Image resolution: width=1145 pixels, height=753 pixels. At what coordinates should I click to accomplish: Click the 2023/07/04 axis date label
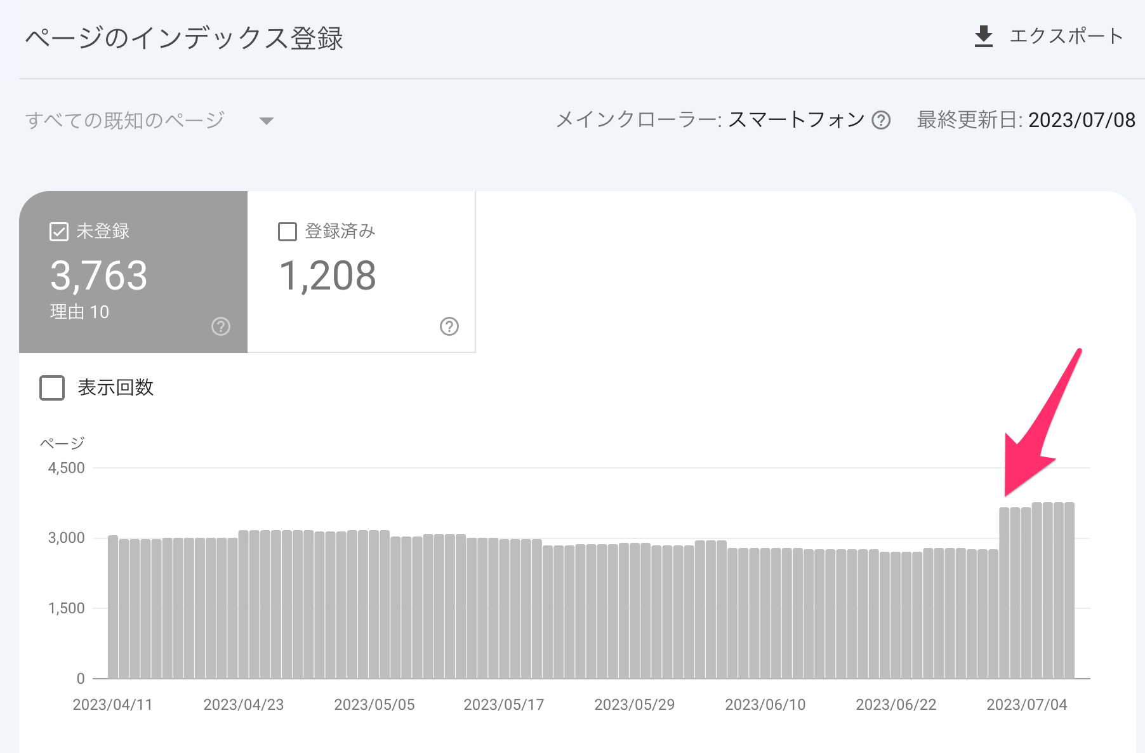coord(1027,705)
